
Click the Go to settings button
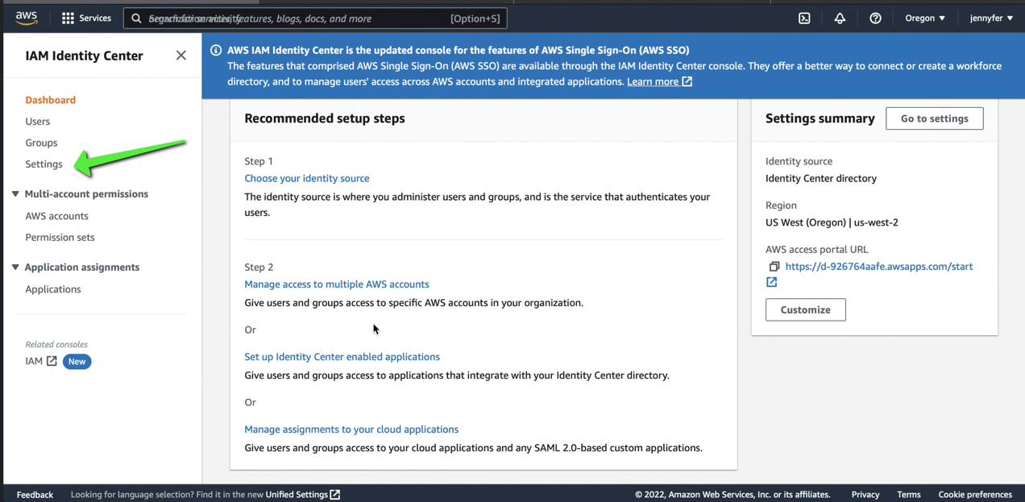pos(934,118)
